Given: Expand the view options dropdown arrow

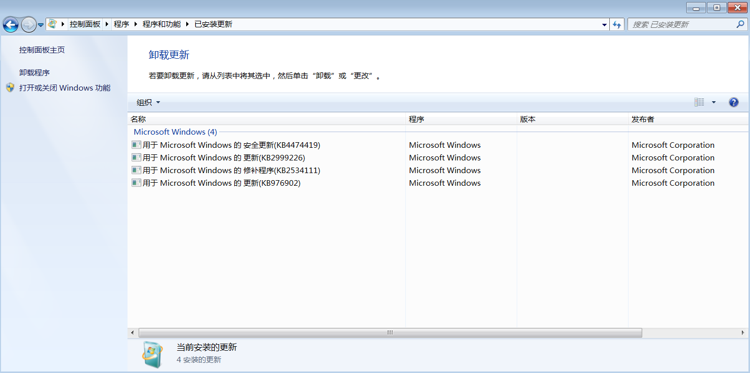Looking at the screenshot, I should coord(714,102).
